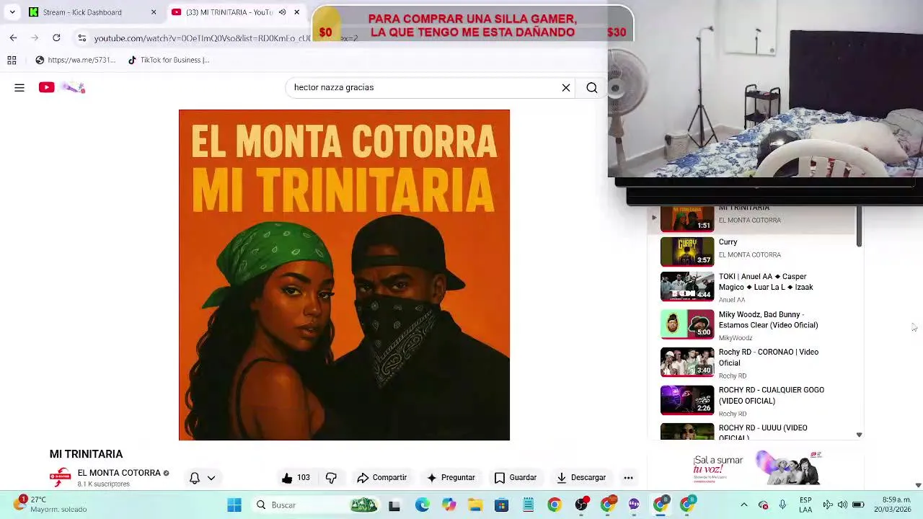Image resolution: width=923 pixels, height=519 pixels.
Task: Open the YouTube guide hamburger menu
Action: pyautogui.click(x=19, y=87)
